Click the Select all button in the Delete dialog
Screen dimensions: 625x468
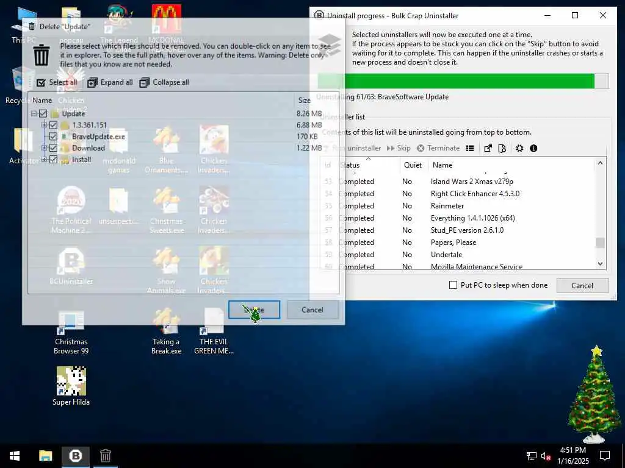point(57,82)
